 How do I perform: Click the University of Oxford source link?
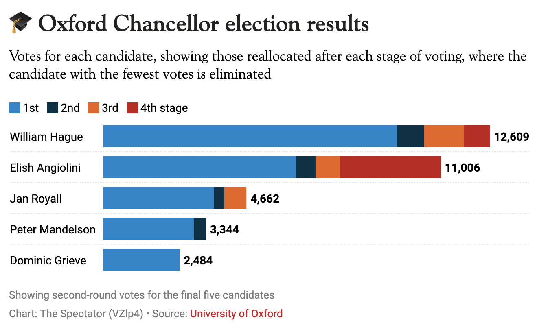236,314
